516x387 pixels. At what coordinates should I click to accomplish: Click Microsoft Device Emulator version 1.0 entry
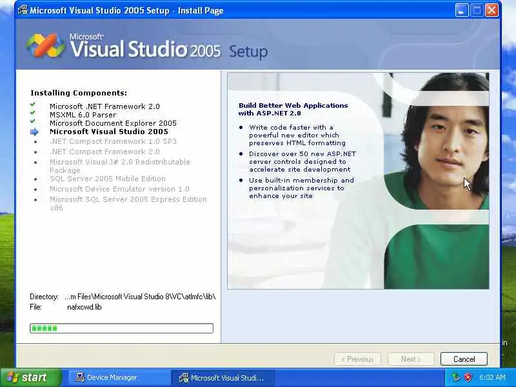pyautogui.click(x=119, y=189)
